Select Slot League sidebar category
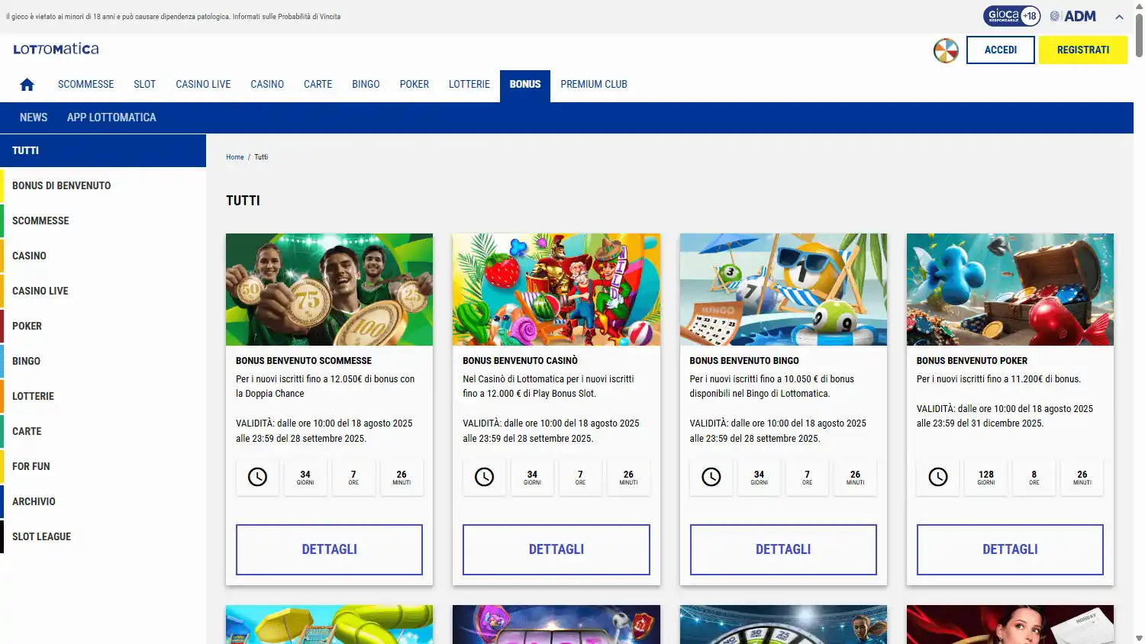This screenshot has height=644, width=1145. [x=103, y=537]
